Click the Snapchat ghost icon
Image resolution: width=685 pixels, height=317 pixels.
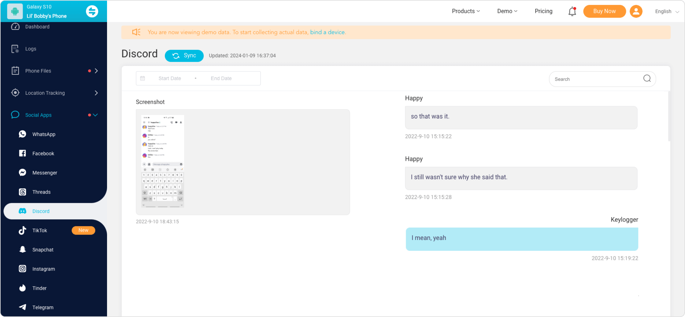22,250
